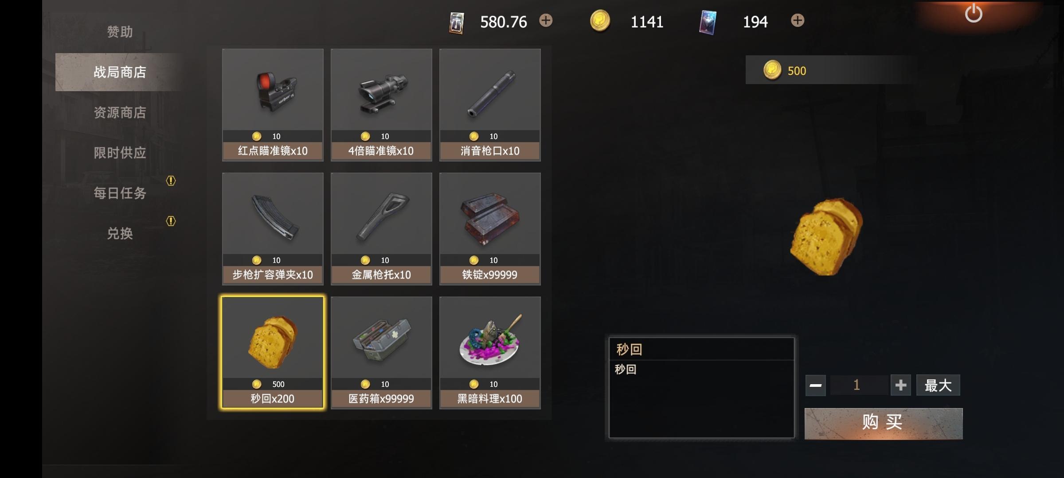Open the 赞助 sponsor tab

(120, 32)
